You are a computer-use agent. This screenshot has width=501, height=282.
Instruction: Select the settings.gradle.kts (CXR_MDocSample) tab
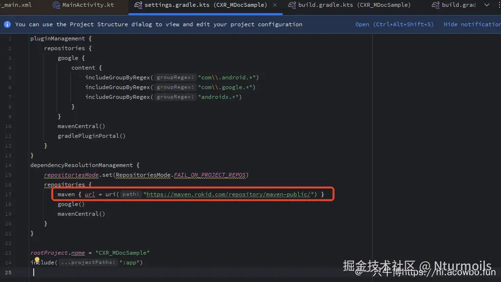pyautogui.click(x=205, y=5)
